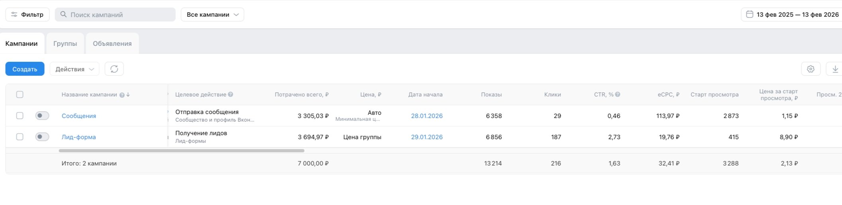Expand the Действия dropdown menu
This screenshot has width=842, height=205.
(x=75, y=69)
